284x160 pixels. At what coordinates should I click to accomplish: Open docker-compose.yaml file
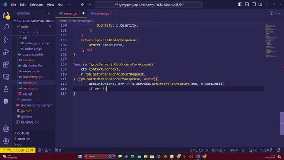click(34, 105)
